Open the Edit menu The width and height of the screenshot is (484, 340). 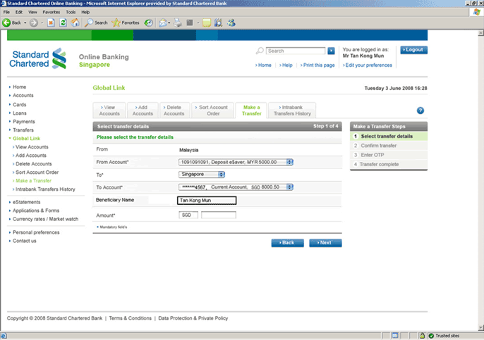point(19,12)
